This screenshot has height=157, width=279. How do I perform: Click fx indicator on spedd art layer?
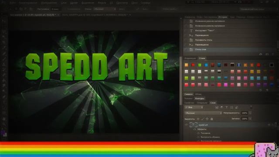click(269, 125)
